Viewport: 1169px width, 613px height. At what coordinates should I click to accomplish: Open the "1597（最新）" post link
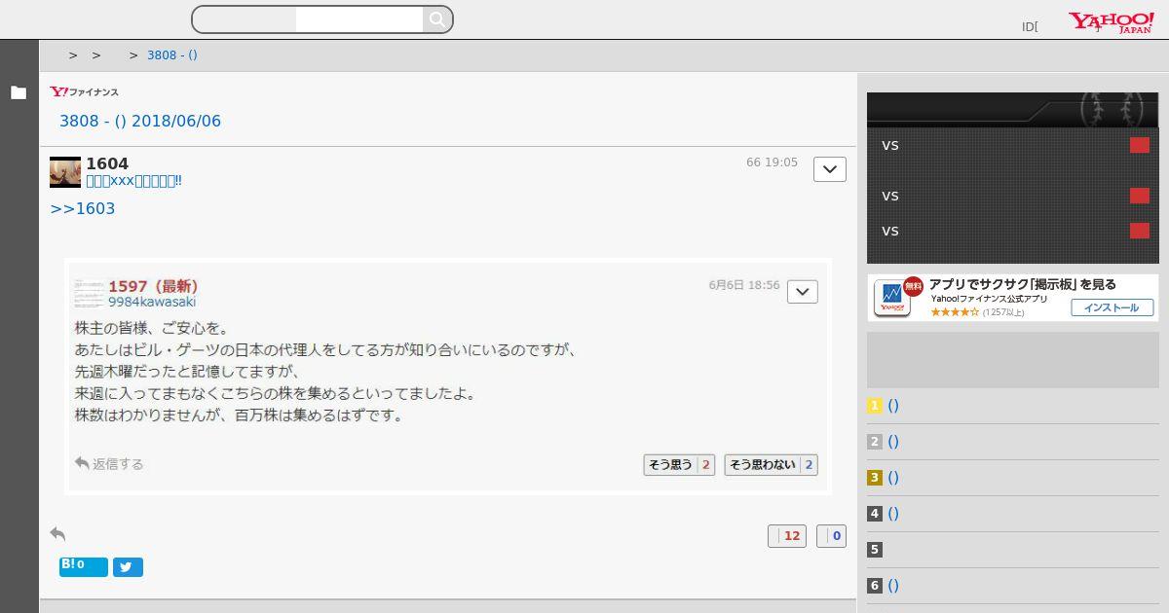click(153, 286)
